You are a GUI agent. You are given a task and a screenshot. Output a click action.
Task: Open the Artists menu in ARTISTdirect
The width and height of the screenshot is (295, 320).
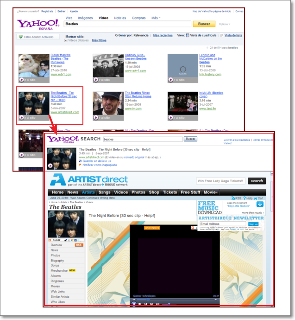88,192
